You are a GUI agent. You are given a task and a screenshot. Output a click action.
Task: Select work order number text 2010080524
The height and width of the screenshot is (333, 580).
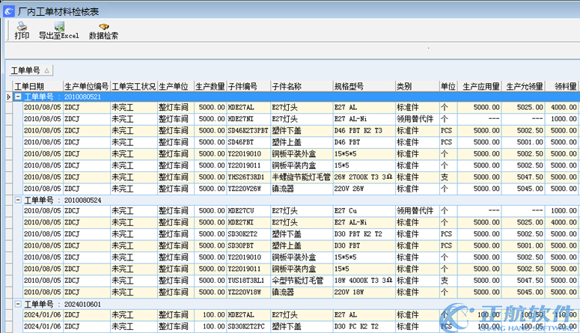click(82, 200)
